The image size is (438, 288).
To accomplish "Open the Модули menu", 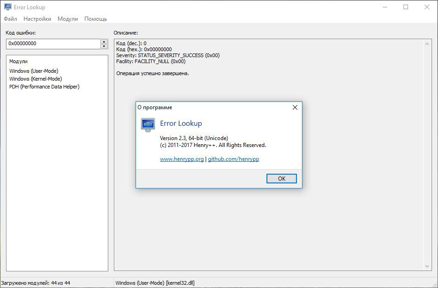I will click(x=68, y=19).
